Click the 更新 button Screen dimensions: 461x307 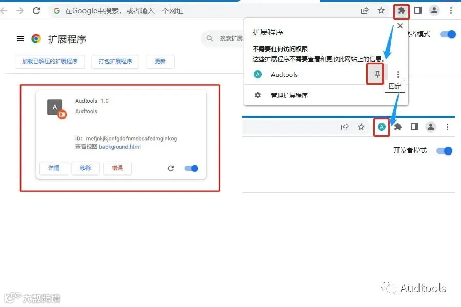(160, 61)
